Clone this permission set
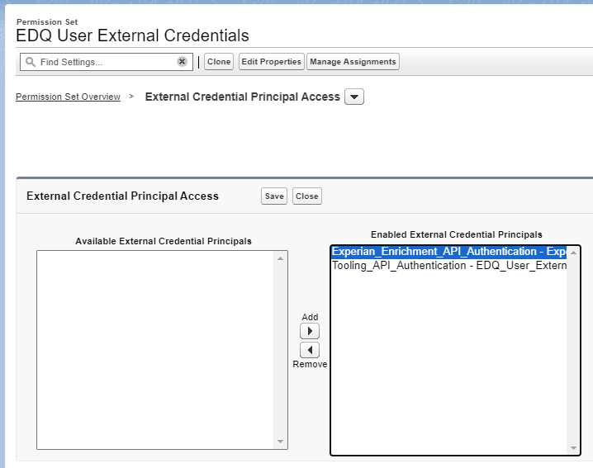Viewport: 593px width, 468px height. 219,62
